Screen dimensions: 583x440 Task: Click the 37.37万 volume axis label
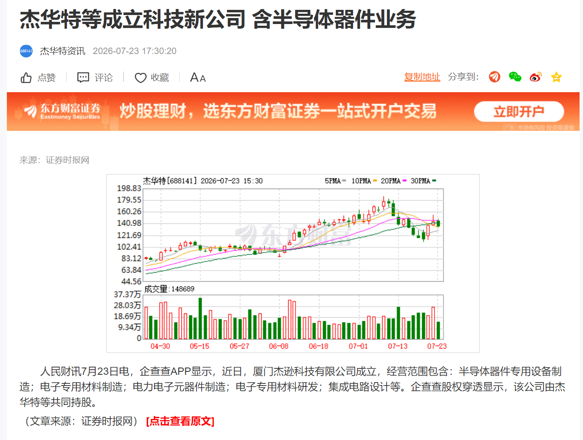(x=127, y=294)
